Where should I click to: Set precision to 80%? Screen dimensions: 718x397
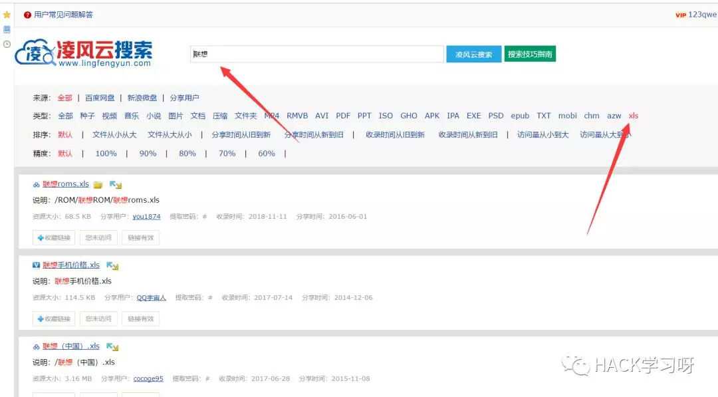pos(187,154)
